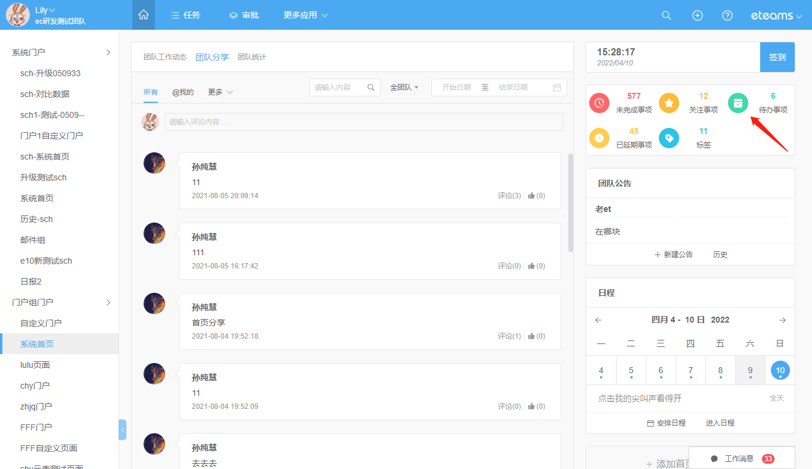Expand the 更多 filter dropdown
Viewport: 812px width, 469px height.
tap(220, 92)
